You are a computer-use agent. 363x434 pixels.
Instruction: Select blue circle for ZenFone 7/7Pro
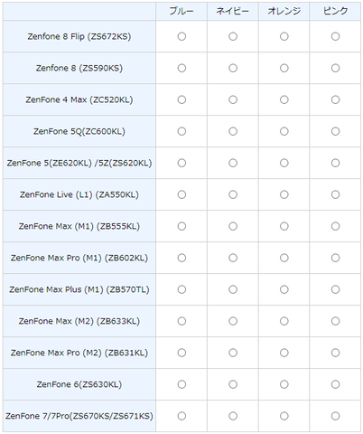coord(181,416)
